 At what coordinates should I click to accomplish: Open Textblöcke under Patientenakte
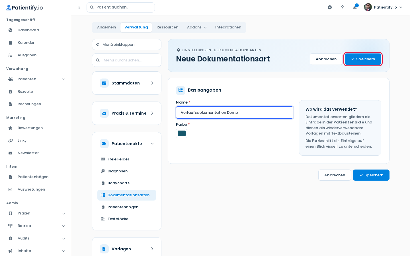tap(127, 219)
